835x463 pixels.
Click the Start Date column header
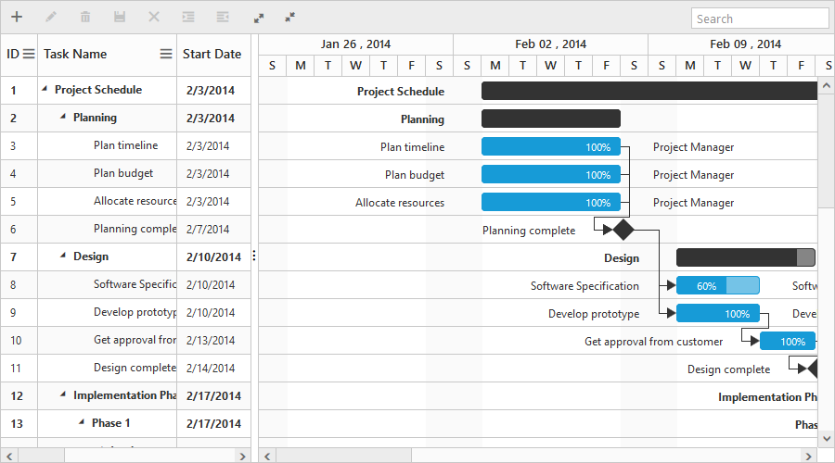[213, 55]
